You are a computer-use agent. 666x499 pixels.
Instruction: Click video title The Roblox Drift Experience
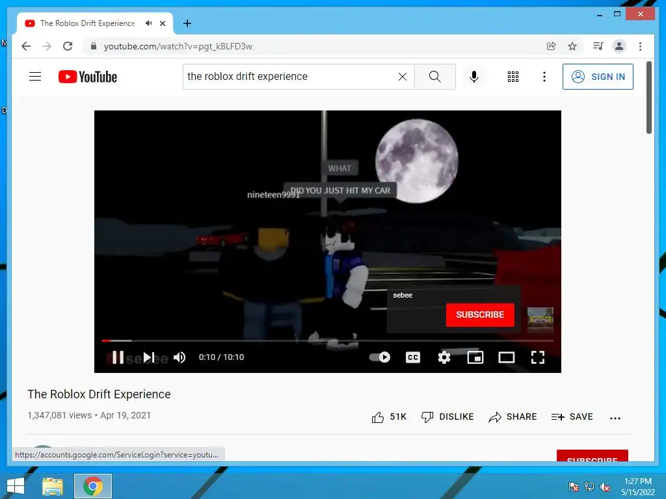99,394
